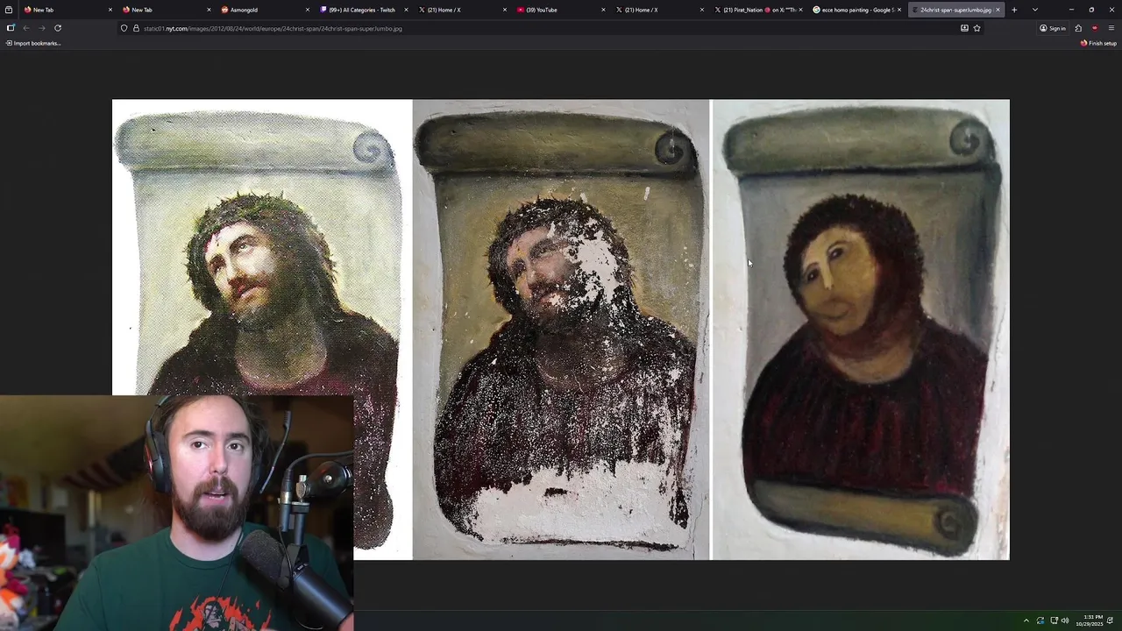Screen dimensions: 1122x631
Task: Click the Google favicon on ecce homo tab
Action: (x=817, y=10)
